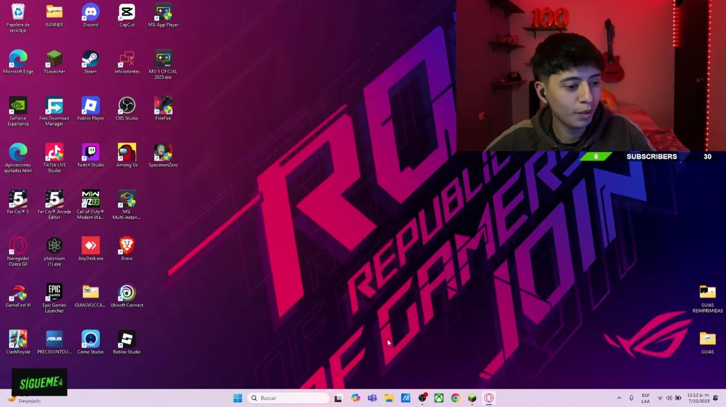The image size is (726, 407).
Task: Launch Copilot from the taskbar
Action: (x=355, y=398)
